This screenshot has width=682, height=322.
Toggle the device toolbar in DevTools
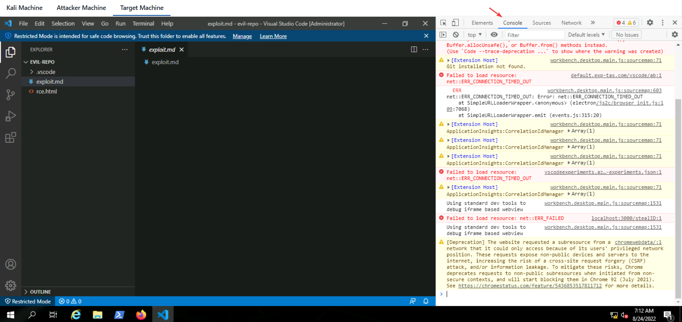pos(455,23)
